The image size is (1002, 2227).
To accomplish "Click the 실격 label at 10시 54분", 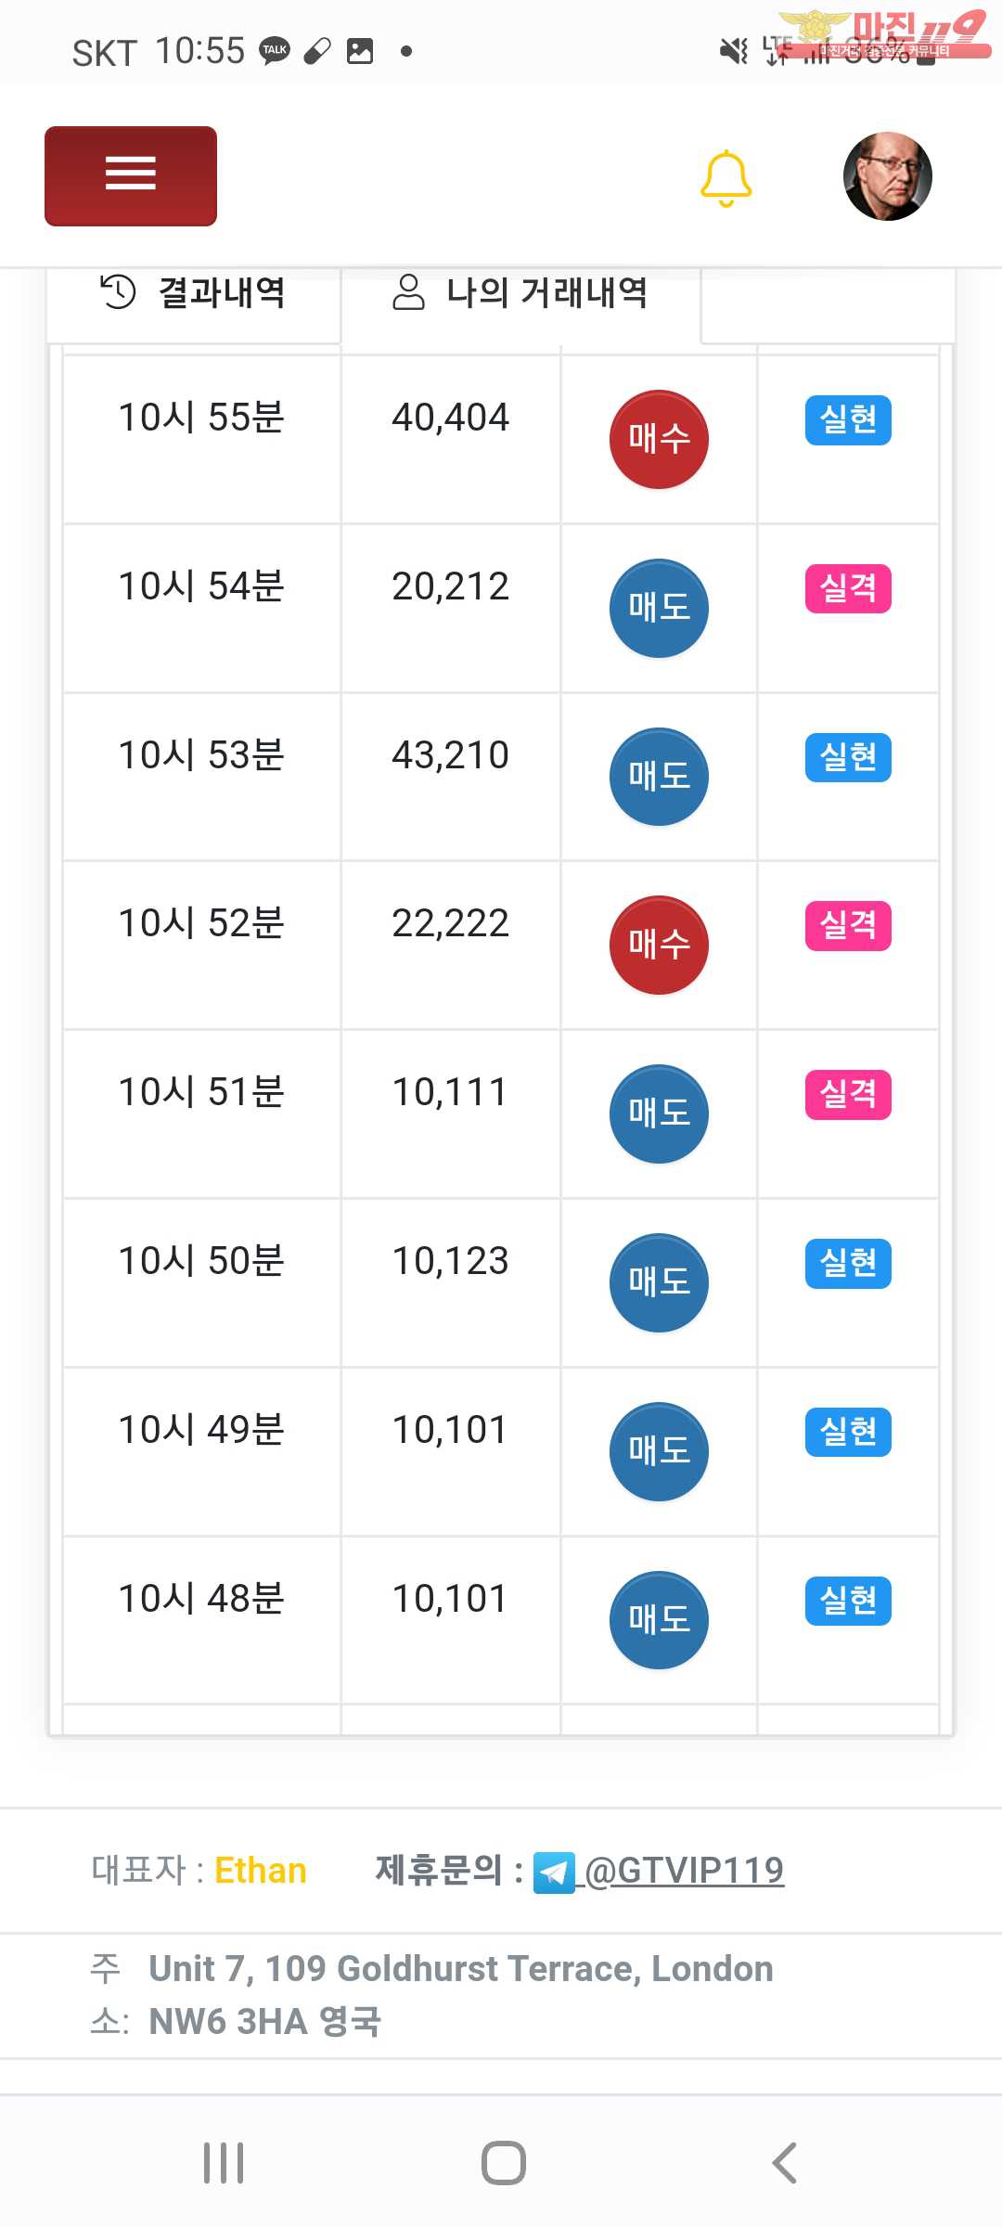I will click(x=848, y=588).
